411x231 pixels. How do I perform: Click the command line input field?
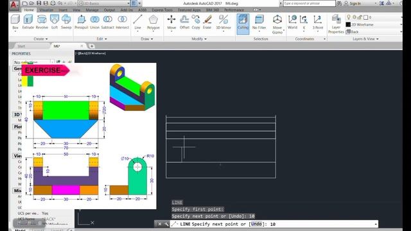[x=274, y=224]
